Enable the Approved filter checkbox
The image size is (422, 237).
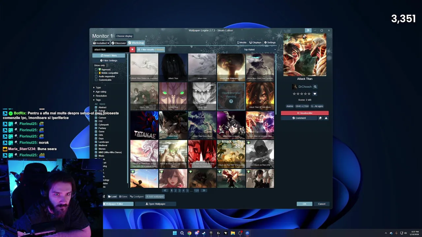tap(96, 69)
